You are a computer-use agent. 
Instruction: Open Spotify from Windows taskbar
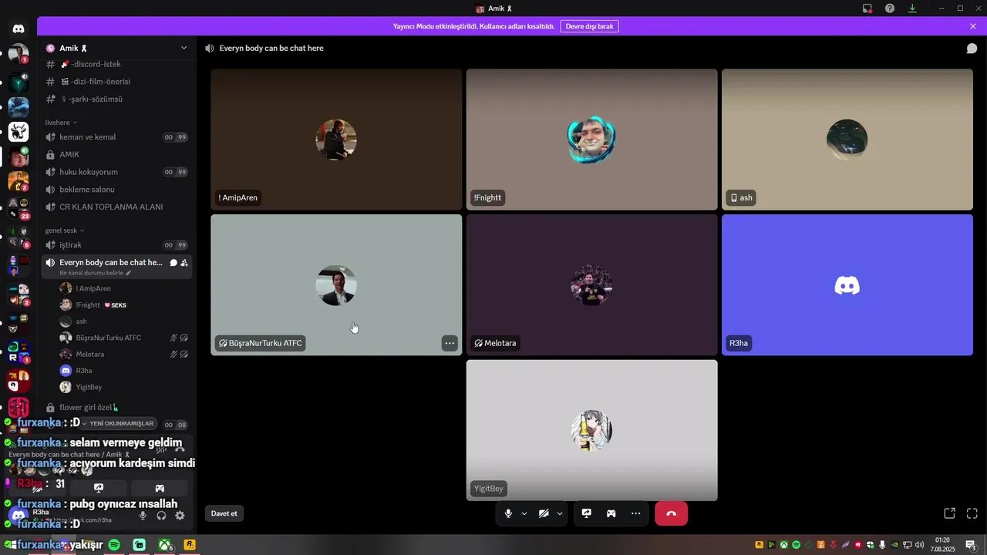114,545
